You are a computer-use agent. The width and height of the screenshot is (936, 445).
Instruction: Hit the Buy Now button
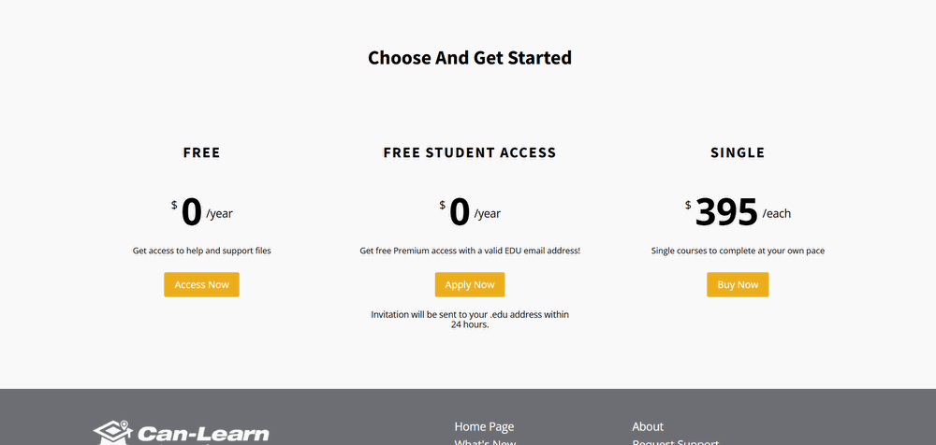[x=738, y=285]
